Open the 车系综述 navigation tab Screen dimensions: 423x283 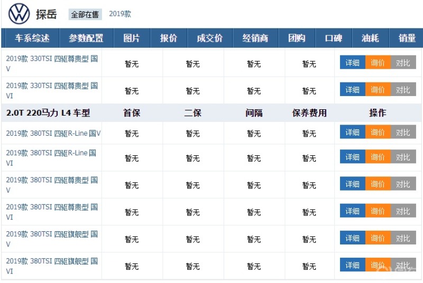[32, 38]
